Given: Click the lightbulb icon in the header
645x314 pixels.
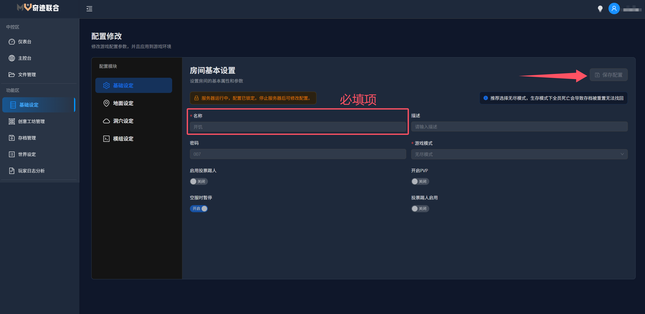Looking at the screenshot, I should coord(600,8).
